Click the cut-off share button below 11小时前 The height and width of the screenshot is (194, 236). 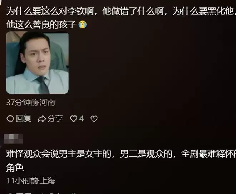[50, 193]
